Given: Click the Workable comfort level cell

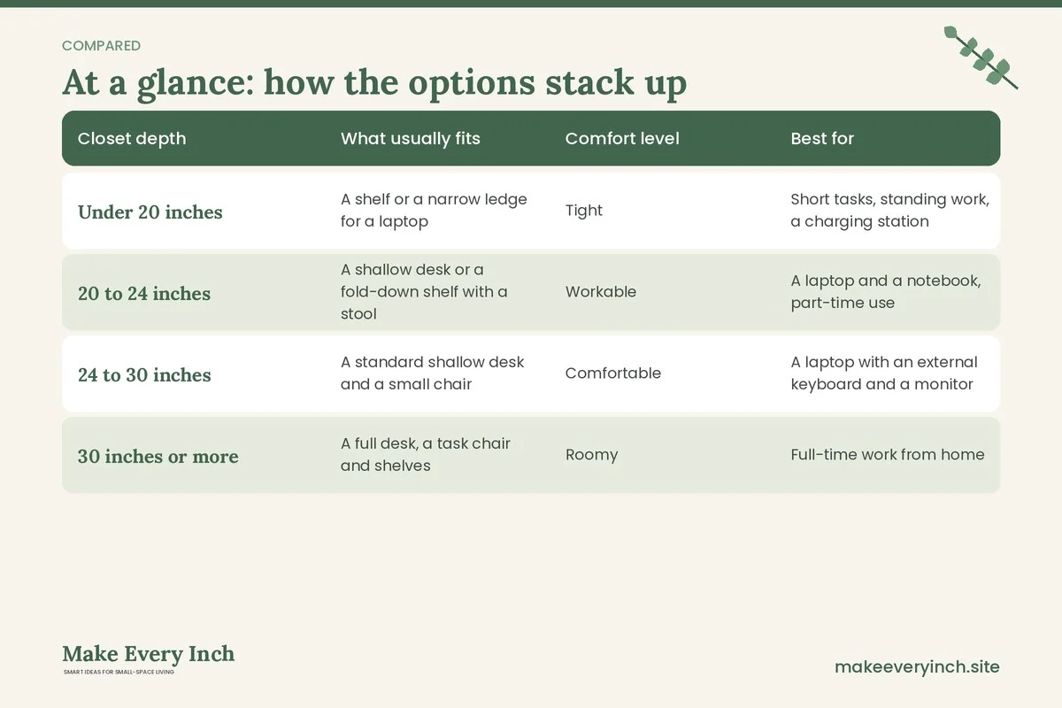Looking at the screenshot, I should pos(601,292).
